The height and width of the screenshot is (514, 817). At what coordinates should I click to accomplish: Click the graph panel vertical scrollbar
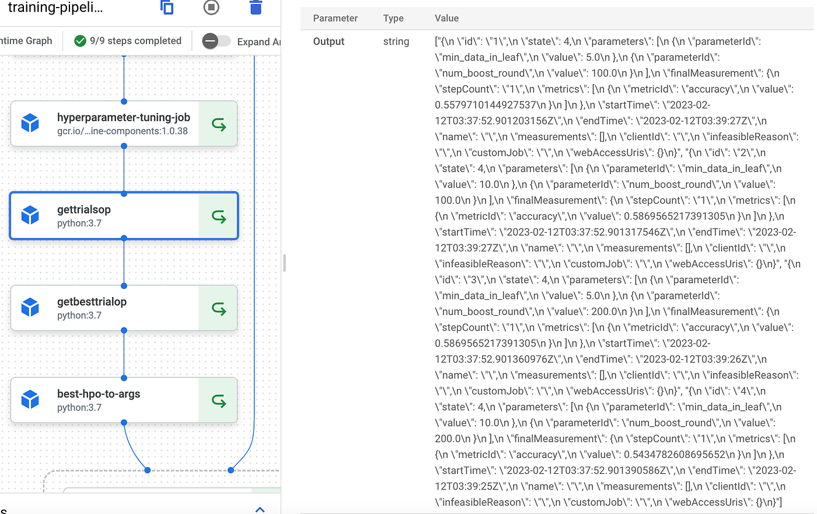tap(284, 263)
